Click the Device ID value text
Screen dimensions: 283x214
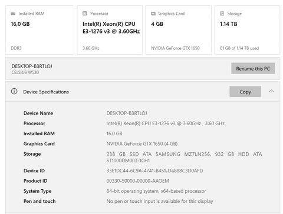[154, 170]
